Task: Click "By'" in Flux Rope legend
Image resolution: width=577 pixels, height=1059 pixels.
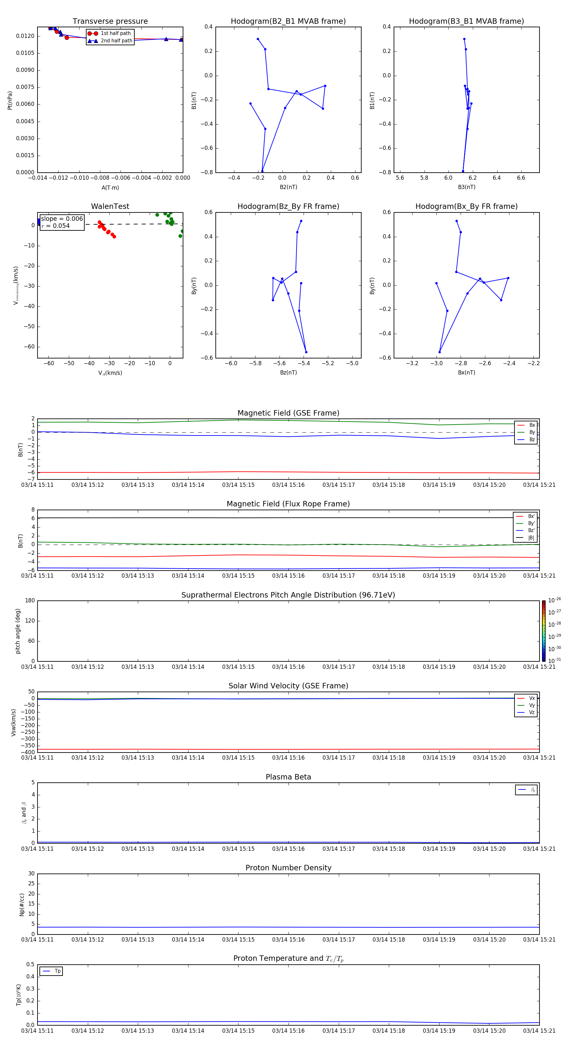Action: 526,523
